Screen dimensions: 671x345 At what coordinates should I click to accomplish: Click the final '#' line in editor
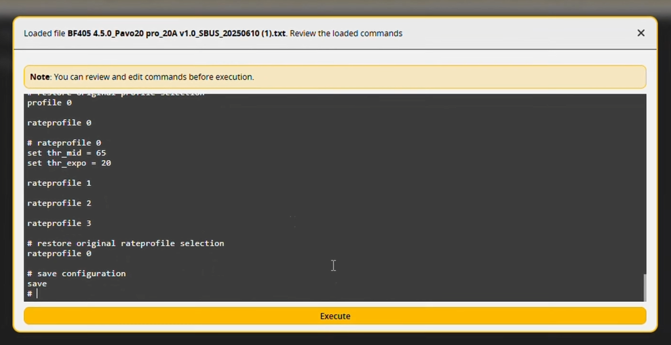pos(30,294)
